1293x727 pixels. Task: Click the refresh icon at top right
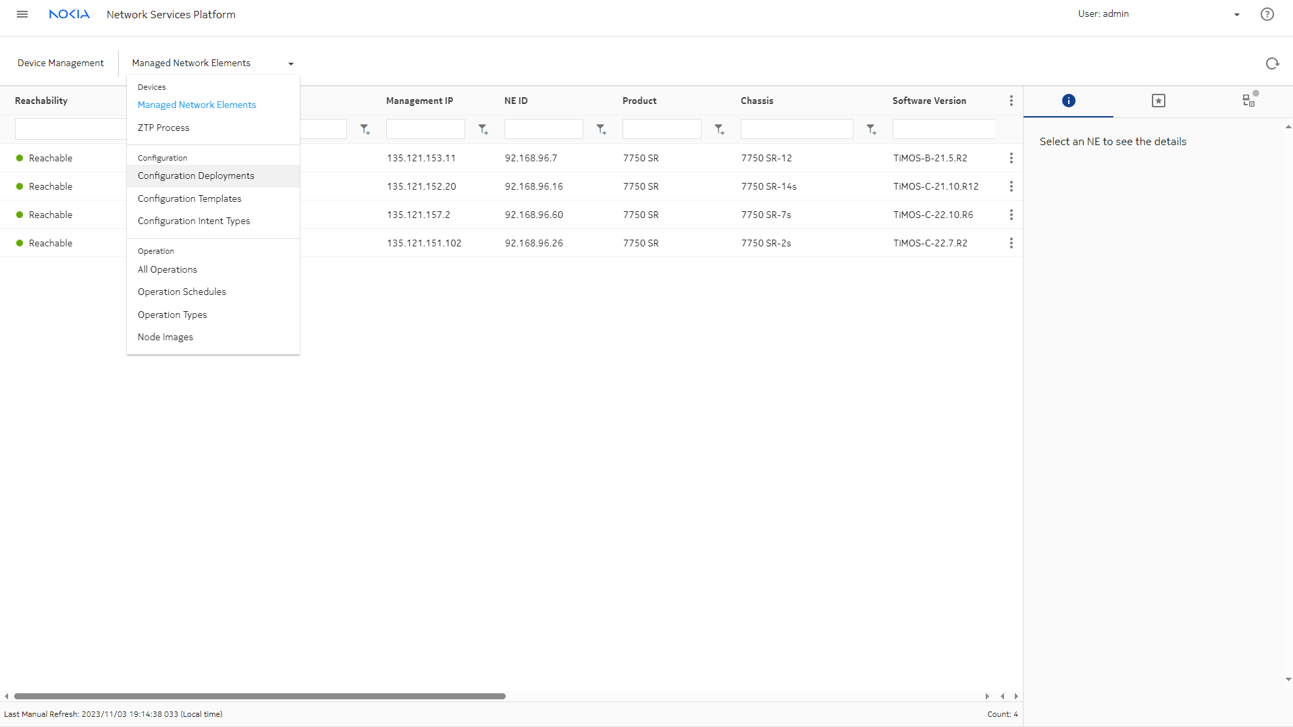[x=1272, y=63]
